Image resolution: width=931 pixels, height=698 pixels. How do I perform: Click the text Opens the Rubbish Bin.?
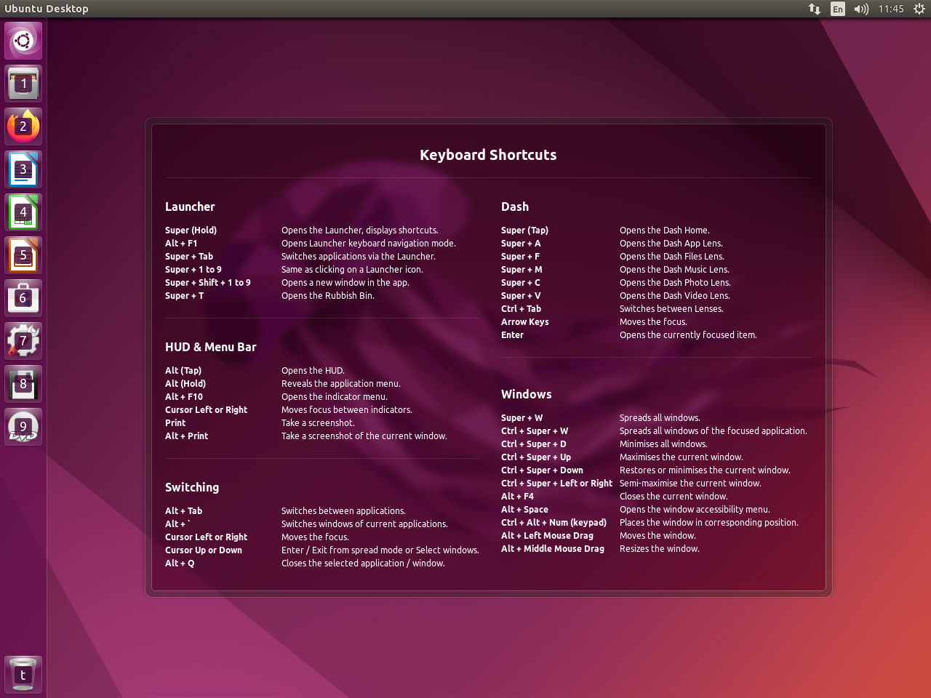point(328,296)
